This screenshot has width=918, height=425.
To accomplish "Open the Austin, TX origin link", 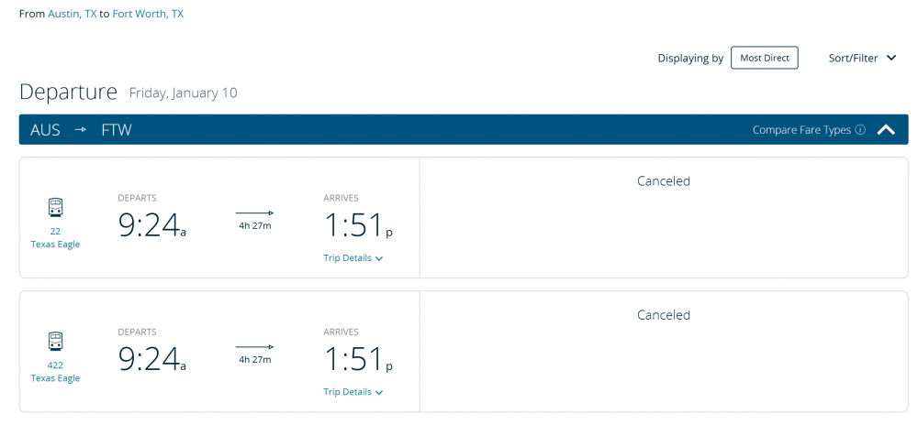I will pyautogui.click(x=72, y=15).
